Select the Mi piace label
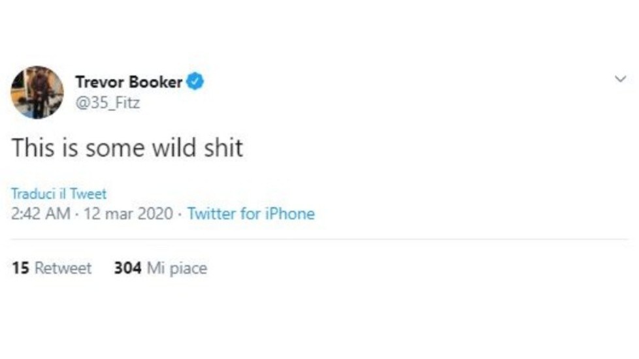Screen dimensions: 639x359 click(x=177, y=269)
